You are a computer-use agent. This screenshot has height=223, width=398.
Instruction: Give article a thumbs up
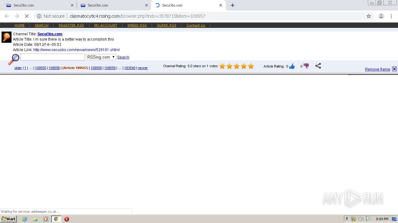coord(292,66)
